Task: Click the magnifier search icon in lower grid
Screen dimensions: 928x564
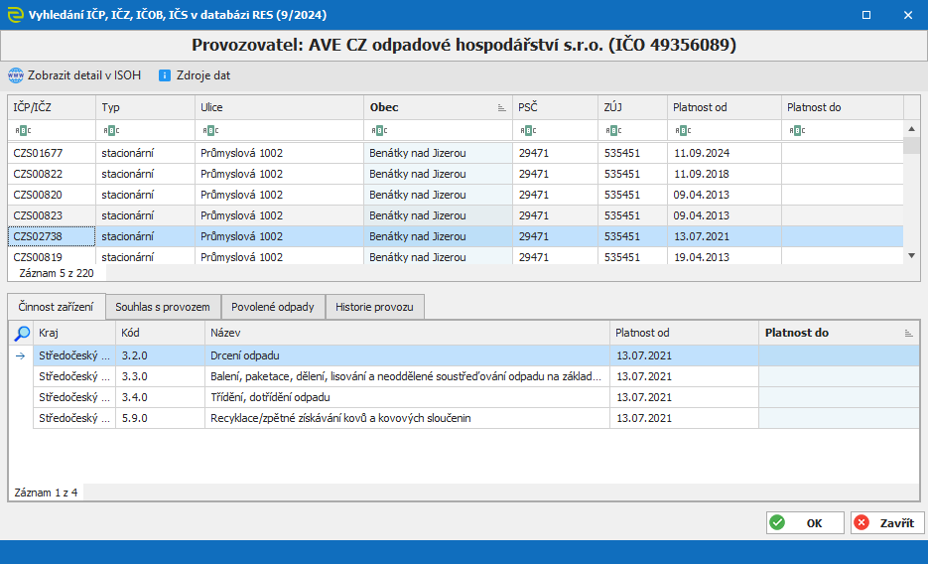Action: pyautogui.click(x=22, y=334)
